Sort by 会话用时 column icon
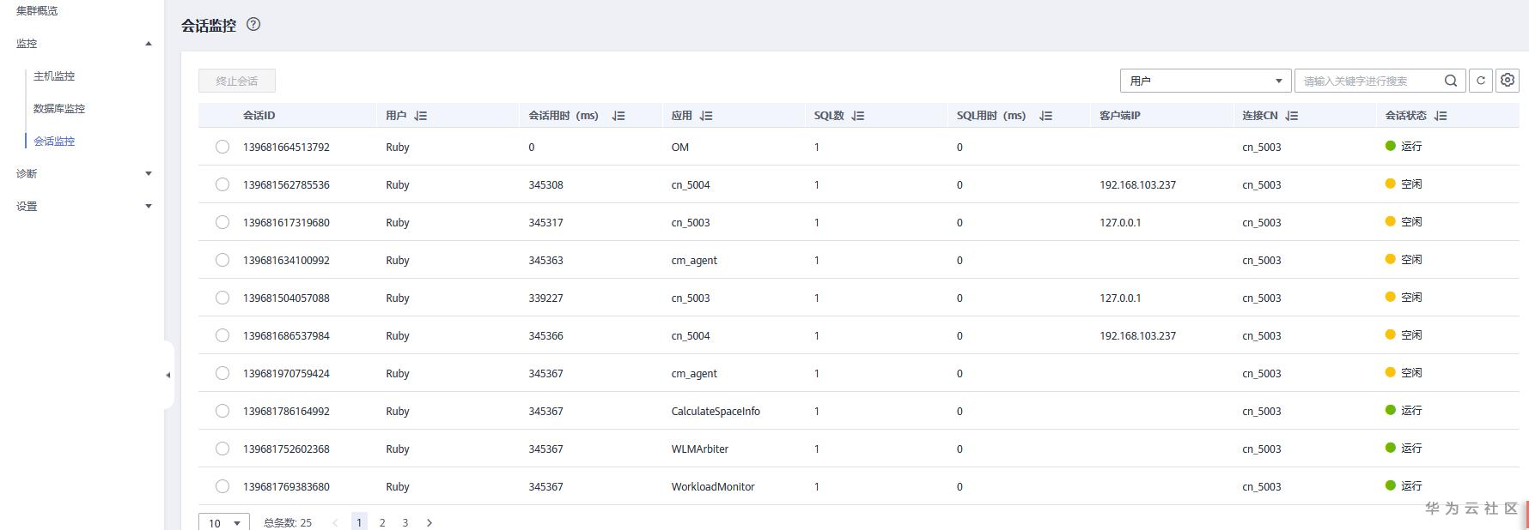This screenshot has height=530, width=1529. (618, 116)
